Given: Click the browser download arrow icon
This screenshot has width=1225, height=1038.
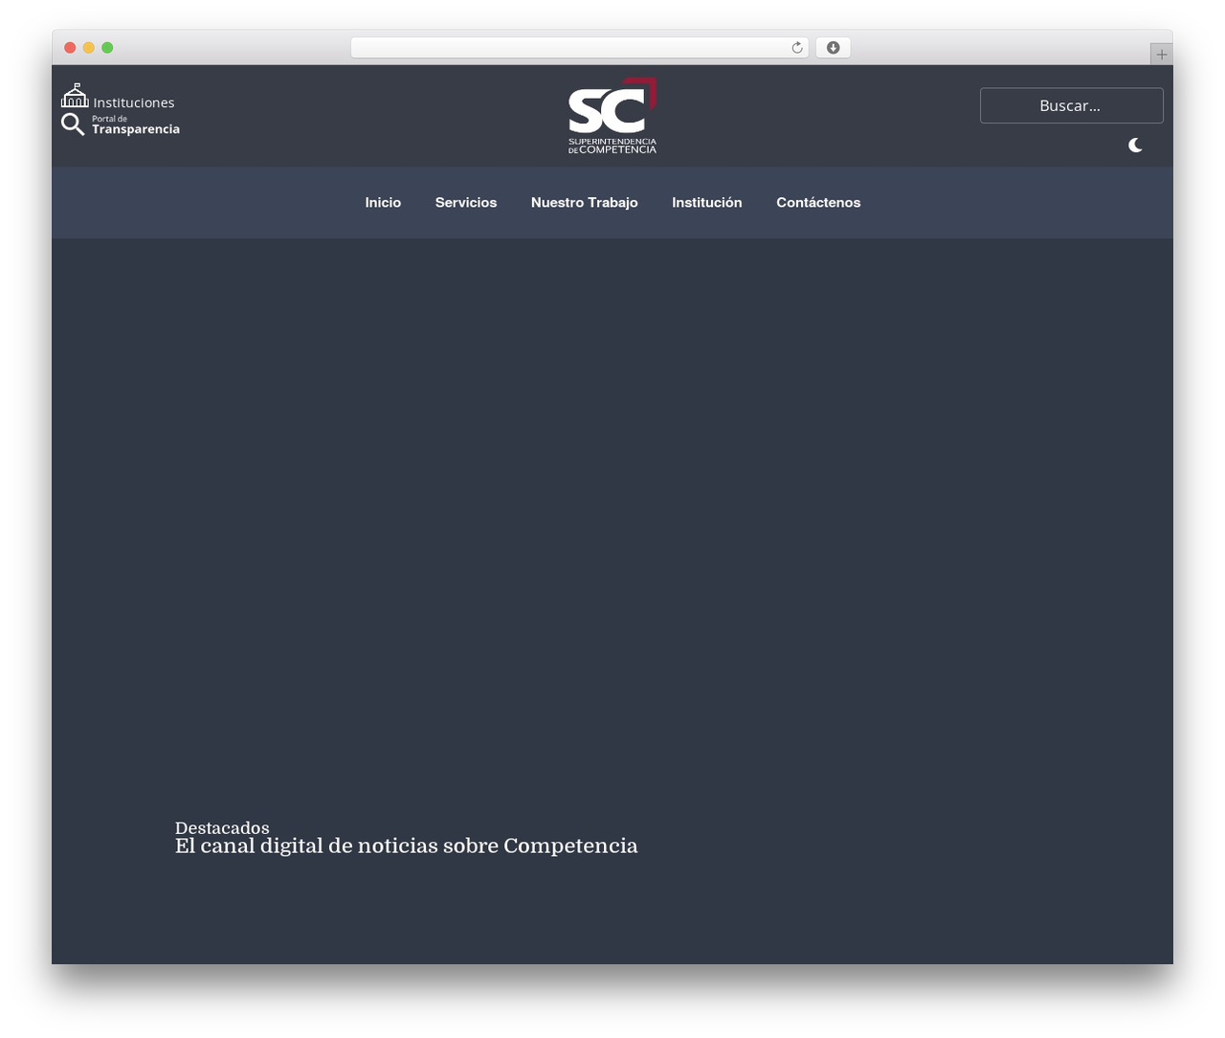Looking at the screenshot, I should coord(833,48).
